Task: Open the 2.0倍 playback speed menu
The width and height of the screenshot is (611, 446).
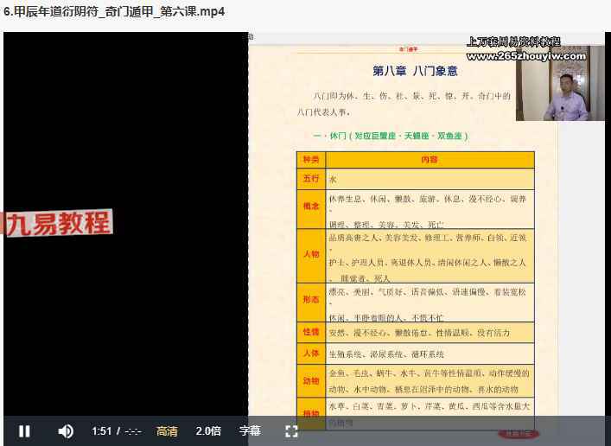Action: 208,430
